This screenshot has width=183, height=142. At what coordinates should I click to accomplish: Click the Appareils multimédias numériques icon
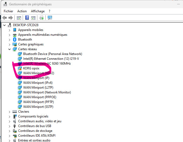point(15,35)
